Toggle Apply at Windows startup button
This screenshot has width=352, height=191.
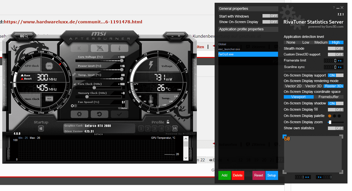click(x=41, y=129)
